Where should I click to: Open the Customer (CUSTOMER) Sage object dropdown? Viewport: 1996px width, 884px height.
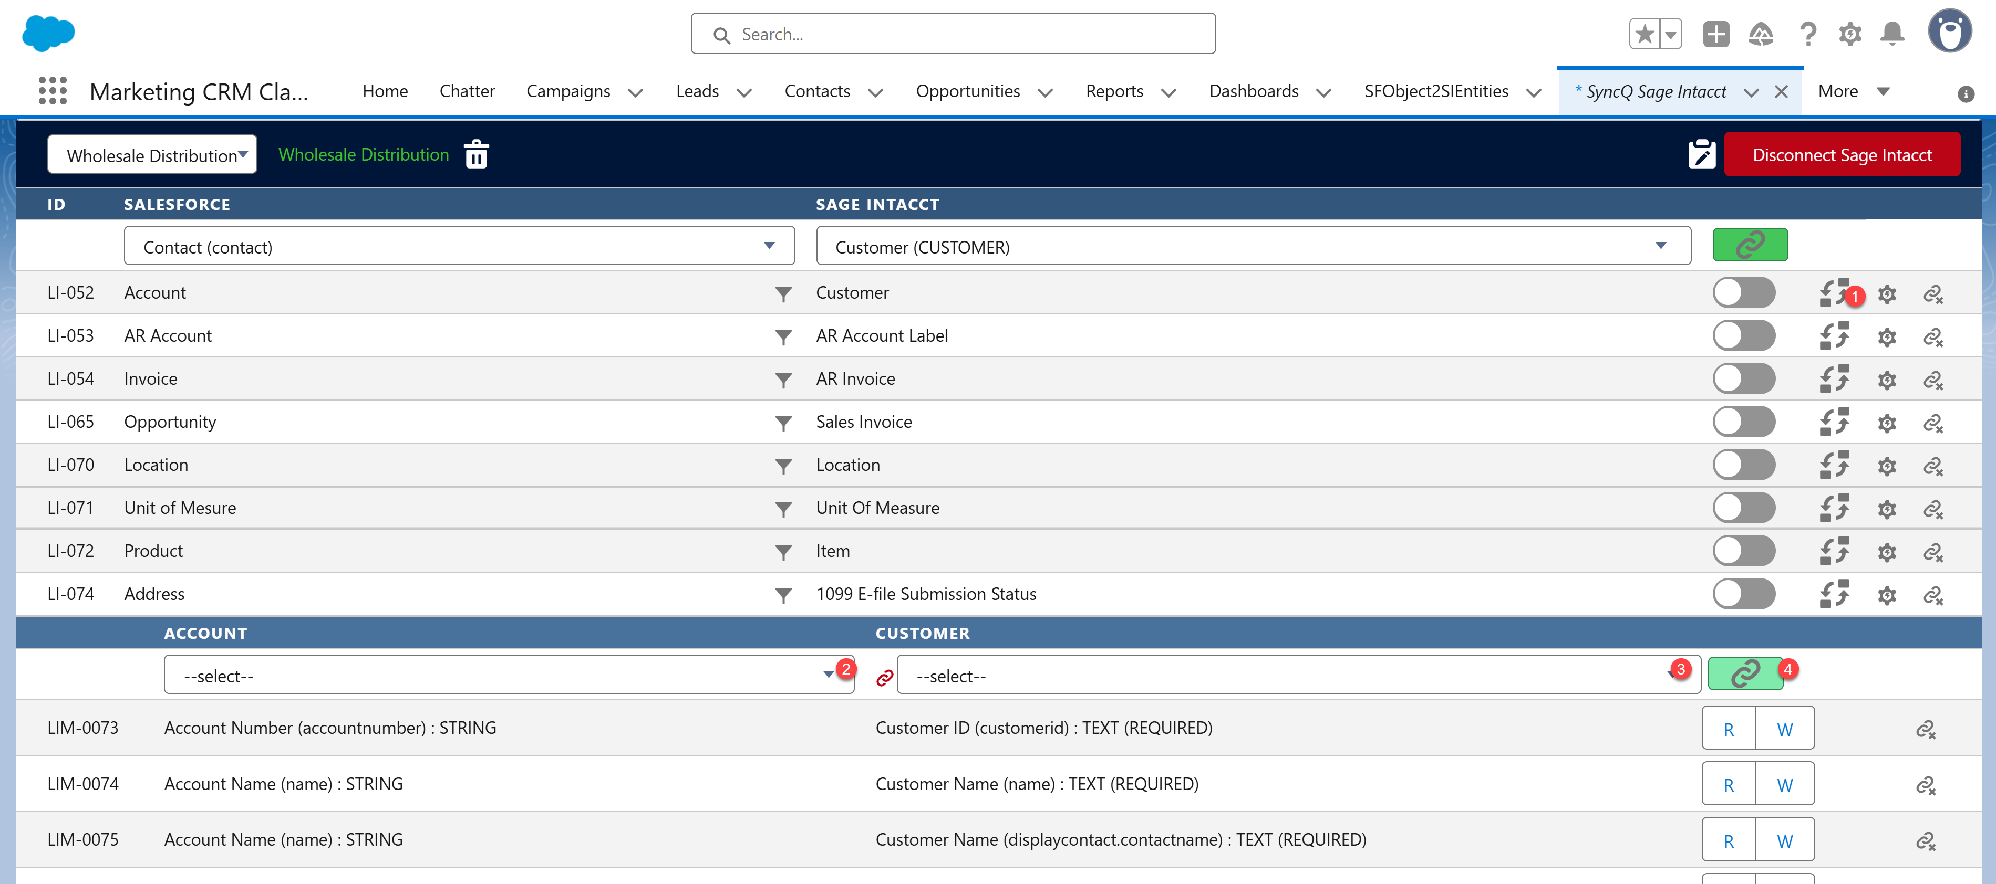pos(1253,246)
